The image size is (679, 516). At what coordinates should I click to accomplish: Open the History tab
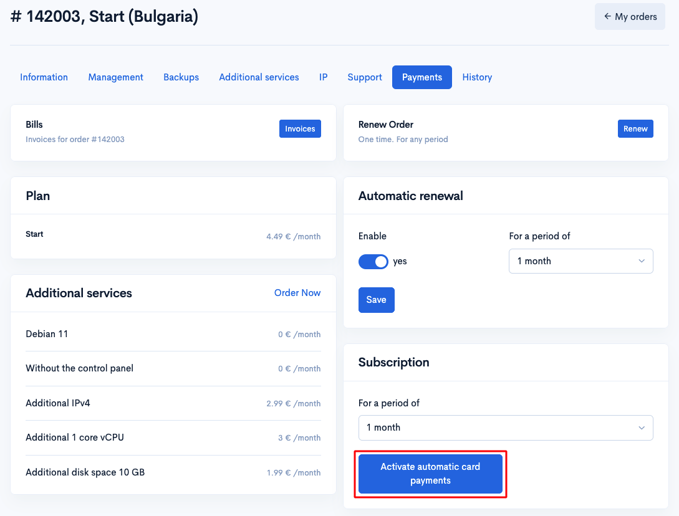point(477,77)
